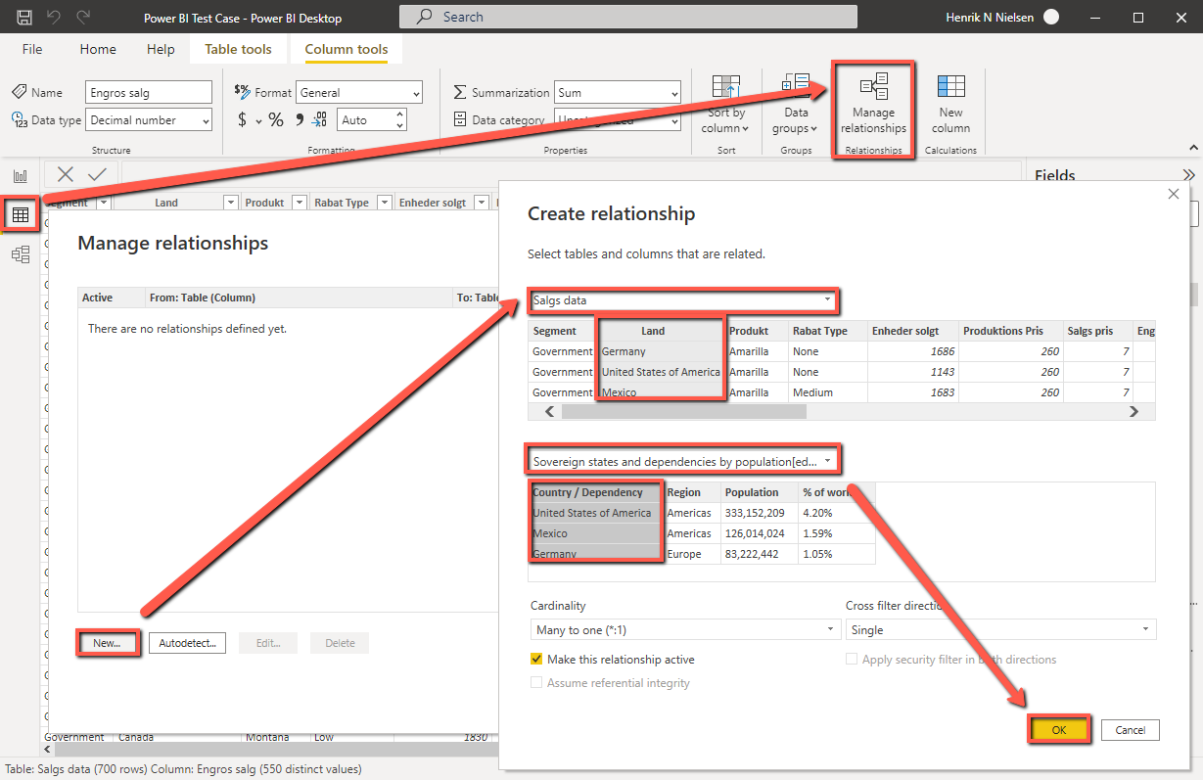Image resolution: width=1203 pixels, height=780 pixels.
Task: Click the Name input field
Action: pos(149,92)
